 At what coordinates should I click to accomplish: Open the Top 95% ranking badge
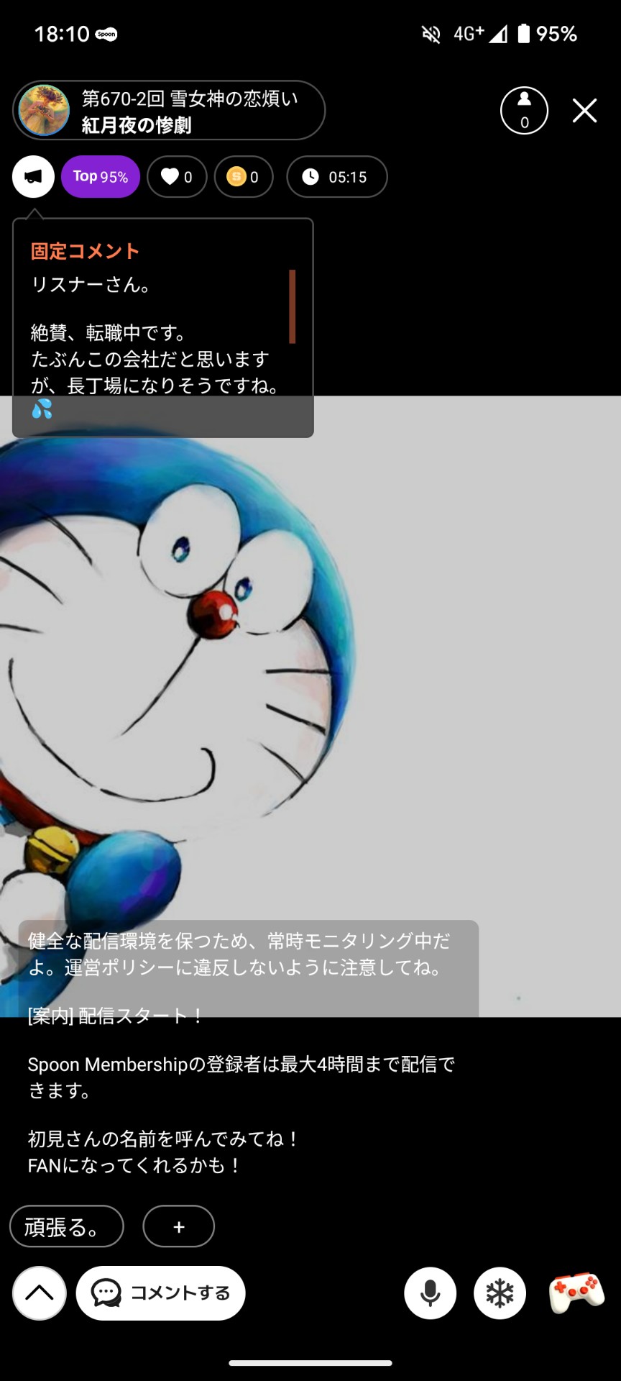tap(101, 177)
